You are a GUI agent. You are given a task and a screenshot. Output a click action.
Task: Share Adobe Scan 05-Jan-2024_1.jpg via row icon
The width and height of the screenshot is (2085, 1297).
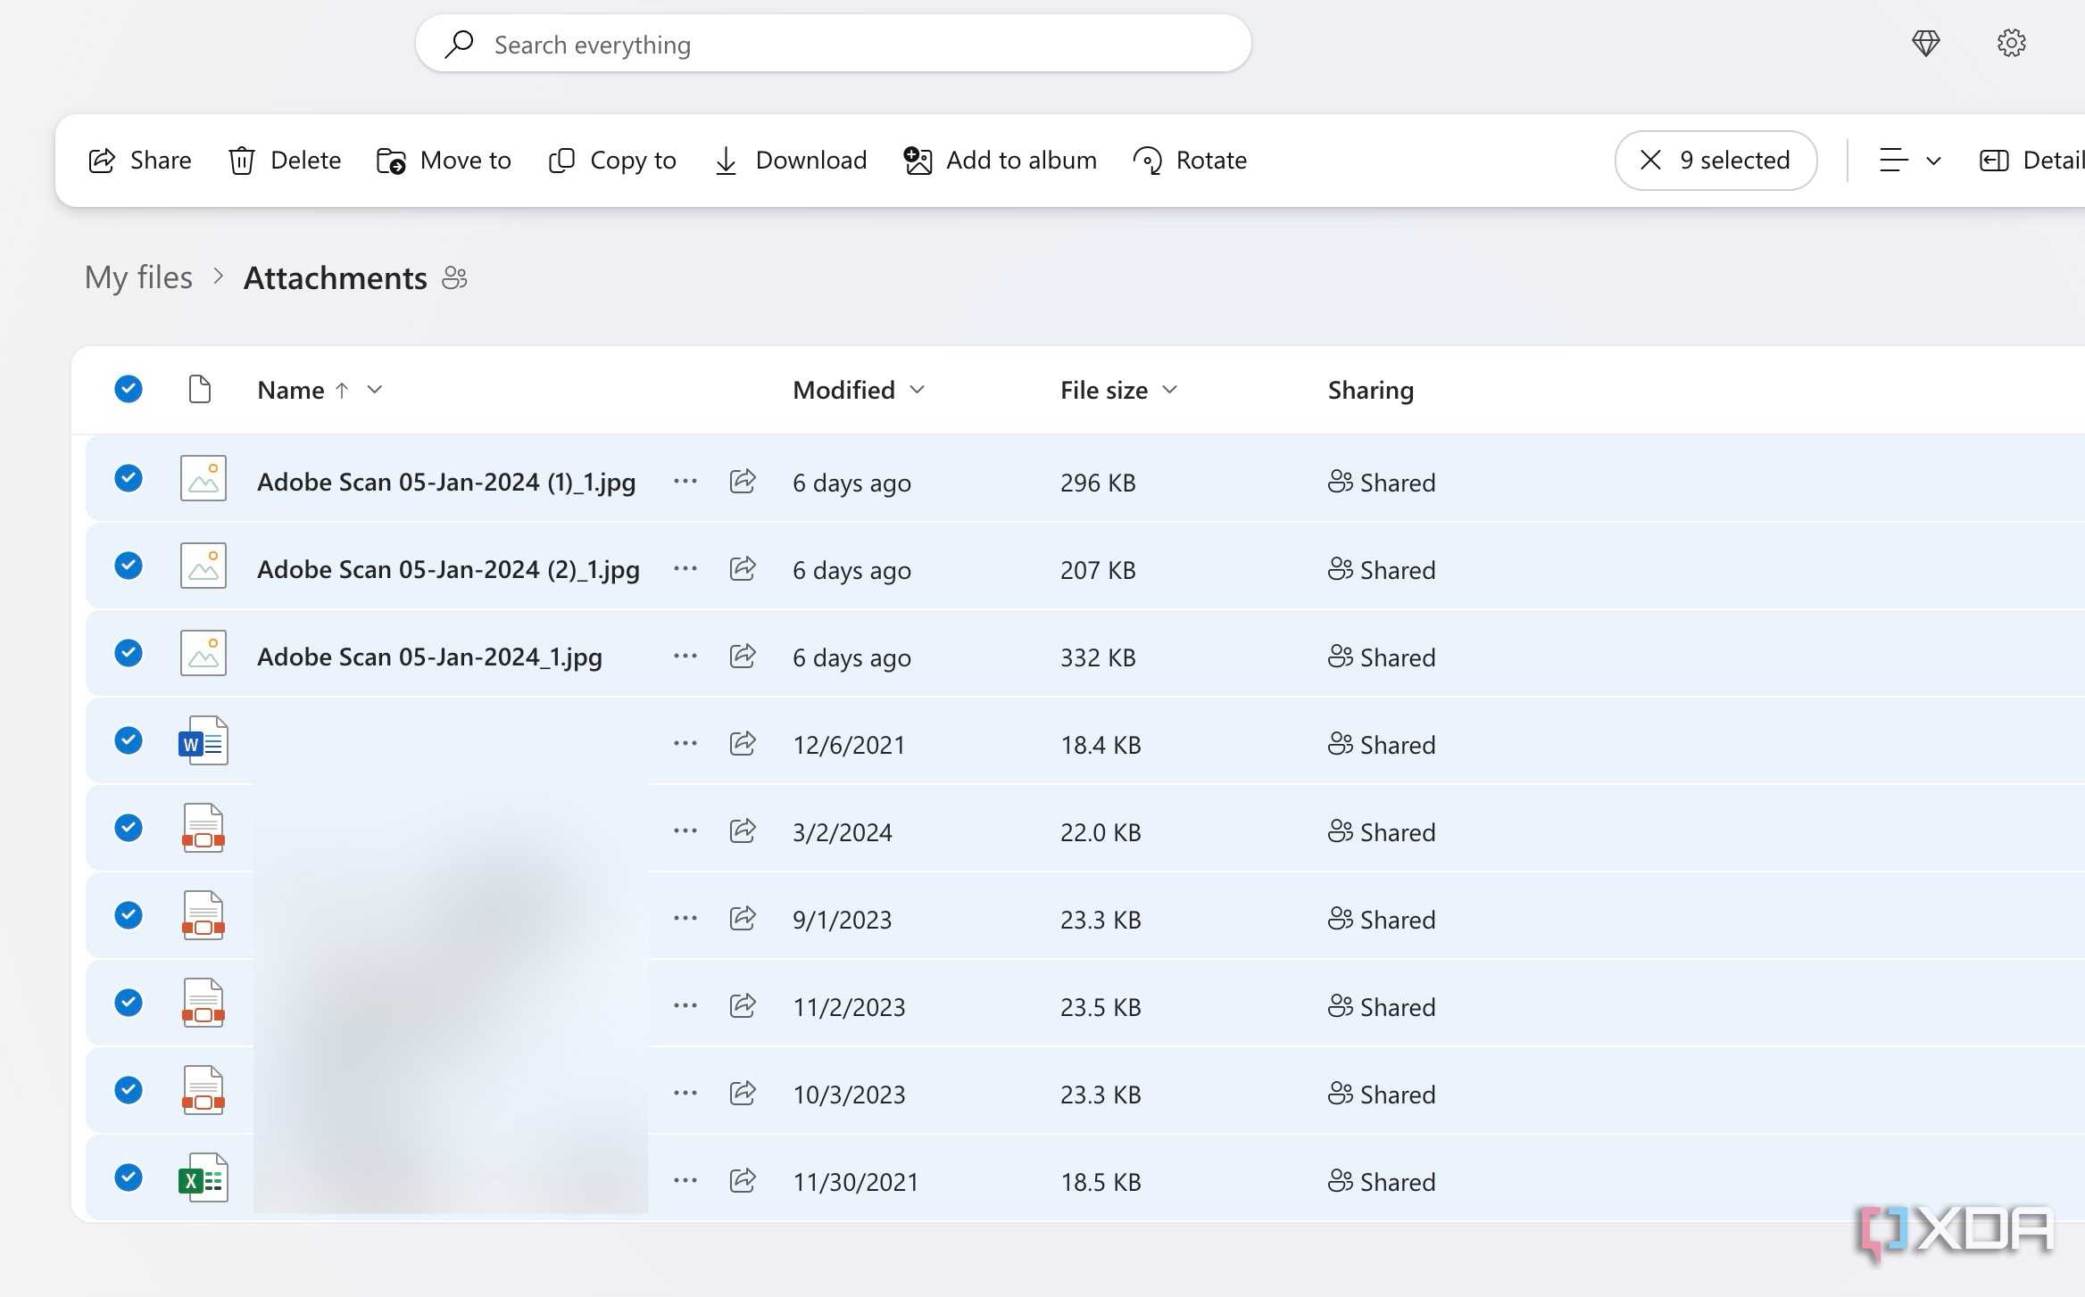coord(743,657)
